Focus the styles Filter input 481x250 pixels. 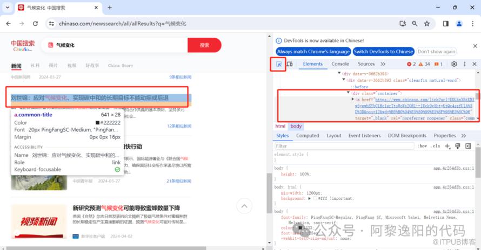[x=344, y=146]
